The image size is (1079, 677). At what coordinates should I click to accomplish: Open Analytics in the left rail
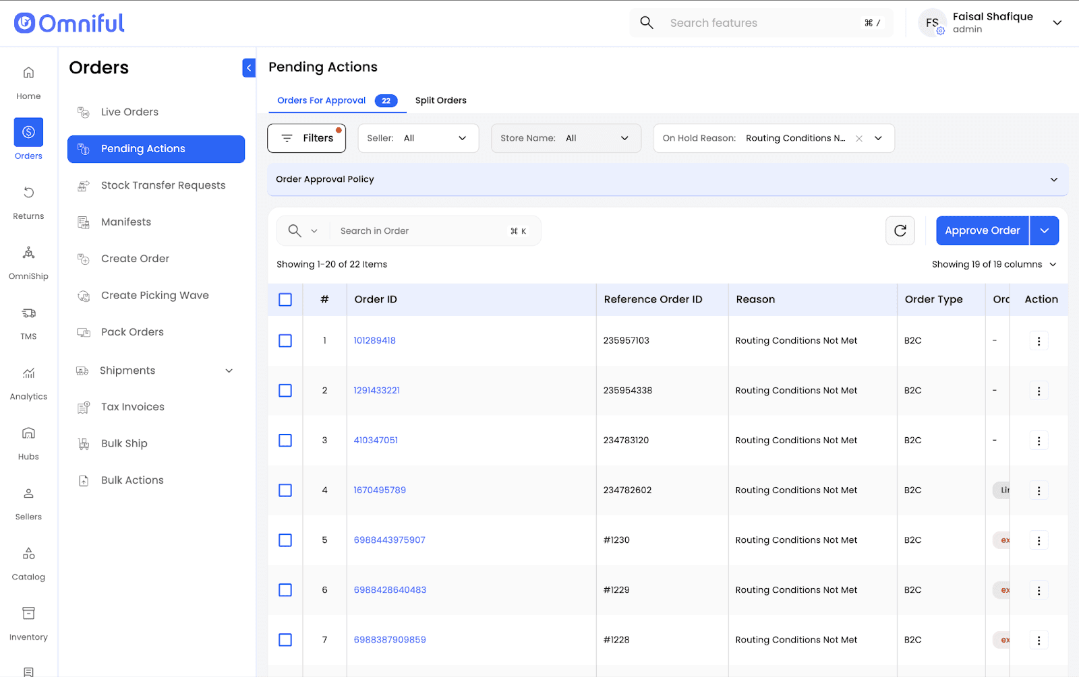click(28, 373)
